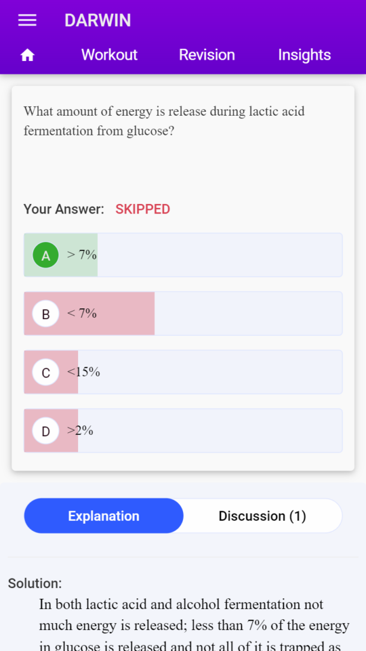Go to the home icon

pyautogui.click(x=27, y=55)
